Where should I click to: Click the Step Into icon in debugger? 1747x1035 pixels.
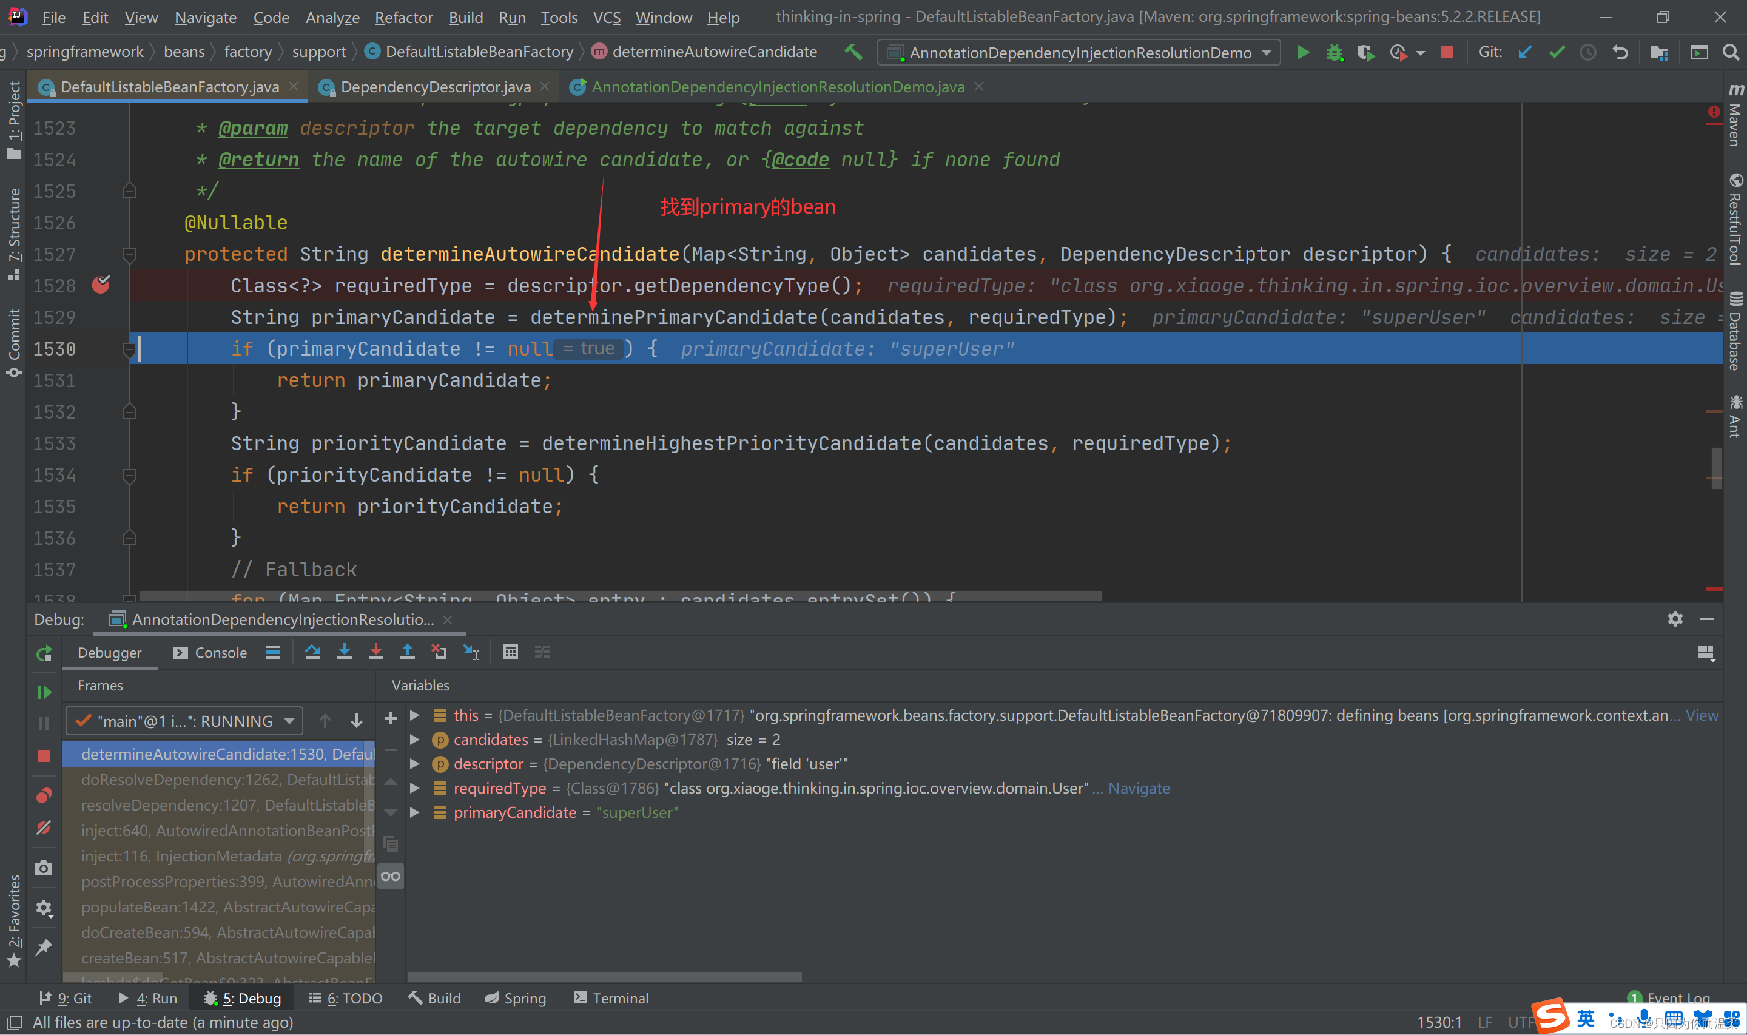point(343,652)
